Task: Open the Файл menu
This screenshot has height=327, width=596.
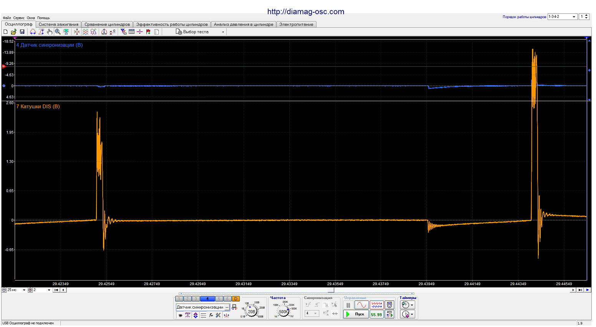Action: tap(7, 18)
